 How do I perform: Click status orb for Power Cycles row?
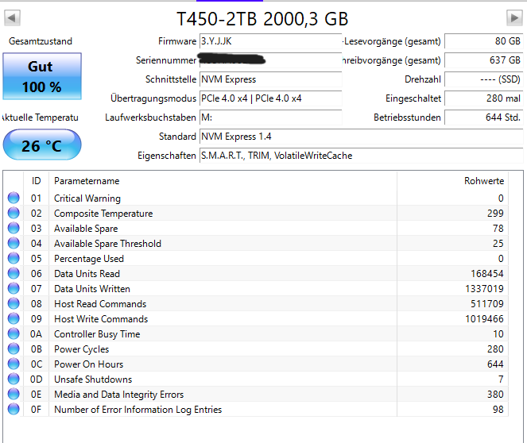click(14, 349)
